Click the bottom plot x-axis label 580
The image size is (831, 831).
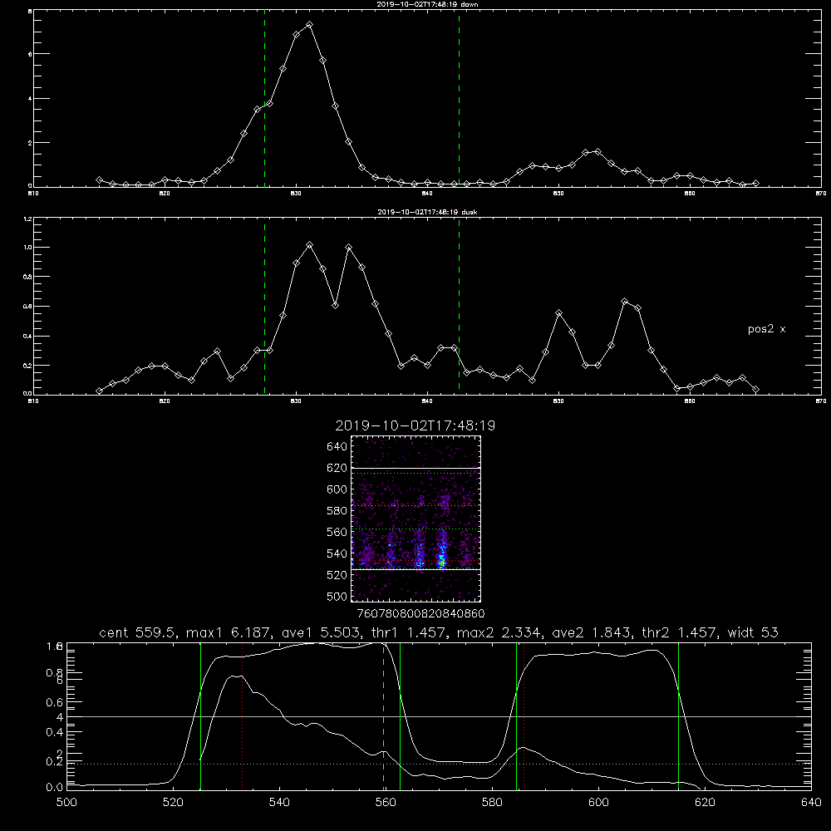492,803
